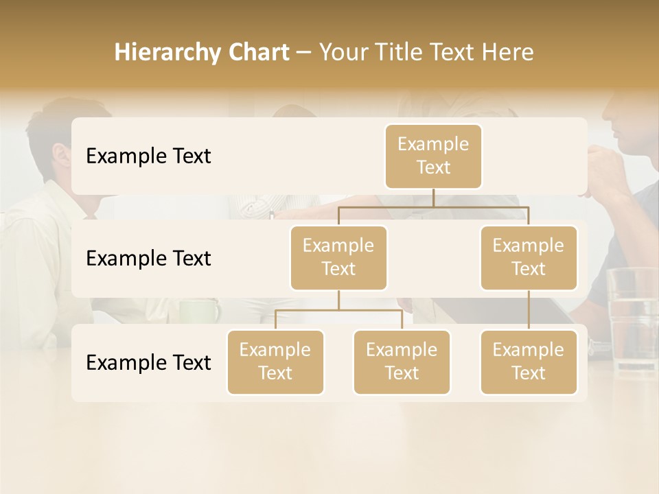Viewport: 659px width, 494px height.
Task: Click the green mug in the background photo
Action: tap(200, 311)
